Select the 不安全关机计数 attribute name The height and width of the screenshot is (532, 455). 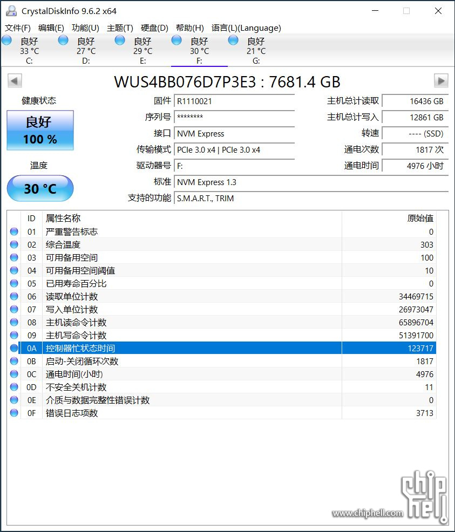(x=76, y=387)
